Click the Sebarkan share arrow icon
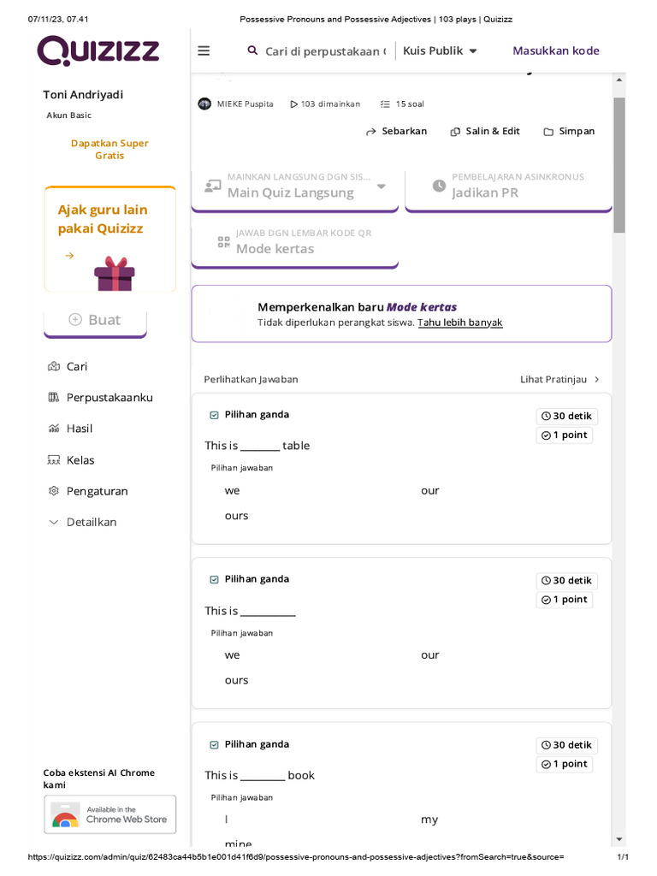This screenshot has height=876, width=657. point(371,132)
